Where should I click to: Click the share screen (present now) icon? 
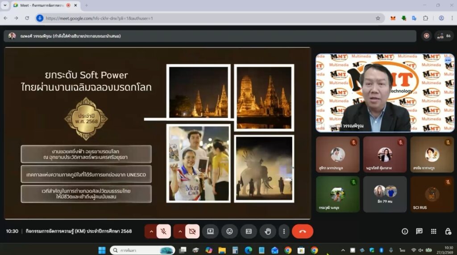click(x=210, y=231)
